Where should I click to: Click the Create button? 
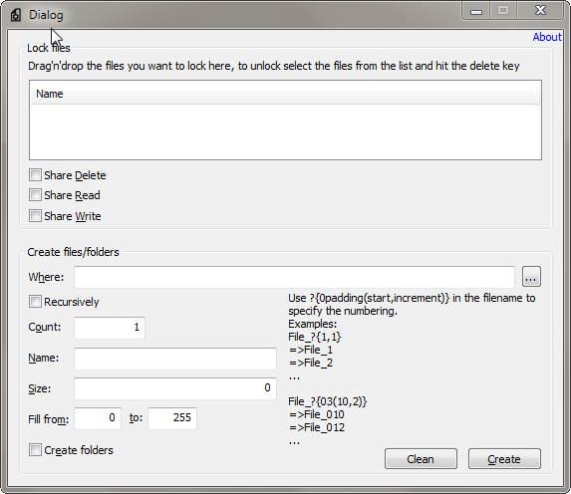click(x=504, y=459)
